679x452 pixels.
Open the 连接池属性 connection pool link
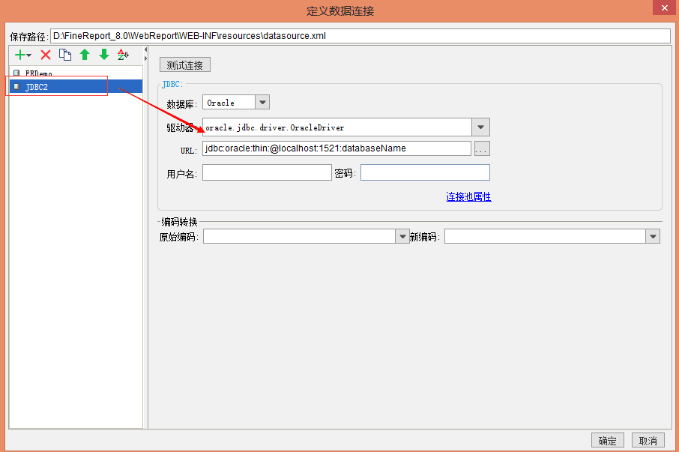tap(468, 196)
